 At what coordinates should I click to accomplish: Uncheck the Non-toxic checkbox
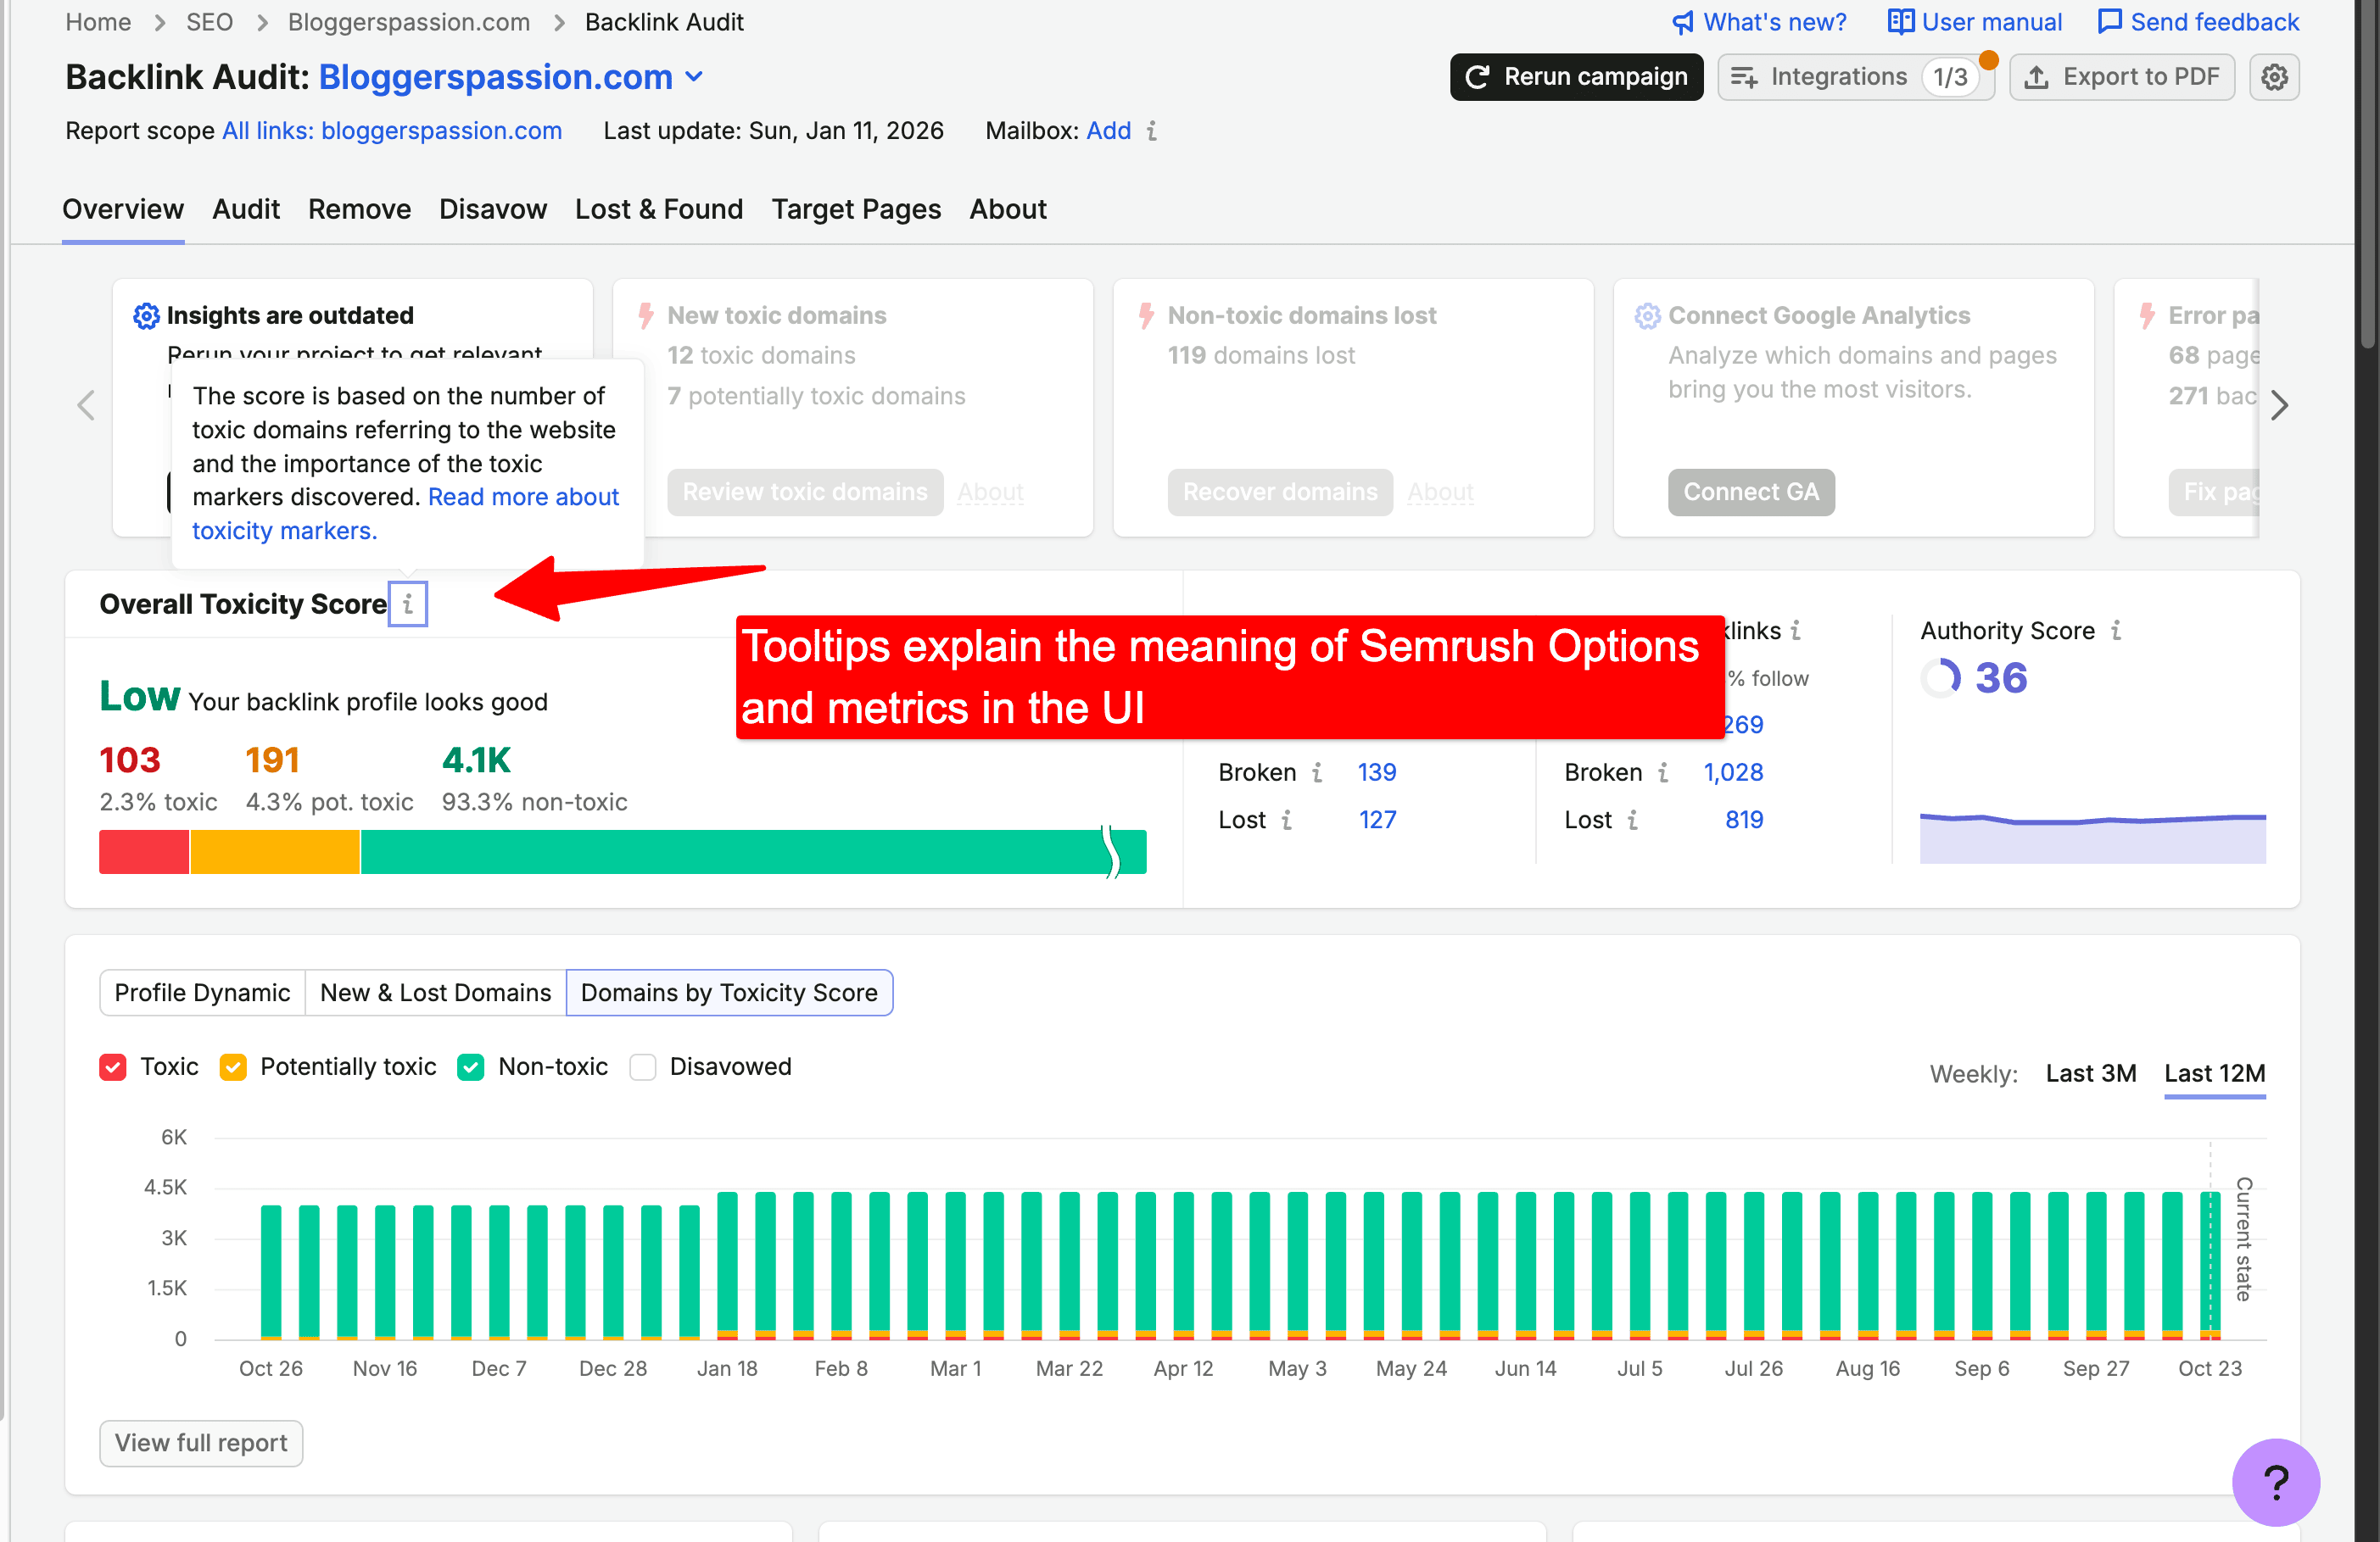pyautogui.click(x=471, y=1067)
